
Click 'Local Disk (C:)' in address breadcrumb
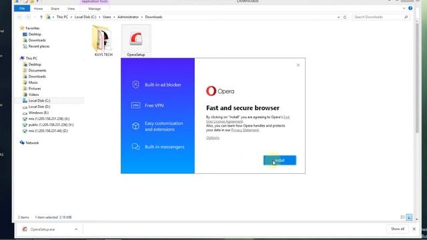tap(85, 17)
